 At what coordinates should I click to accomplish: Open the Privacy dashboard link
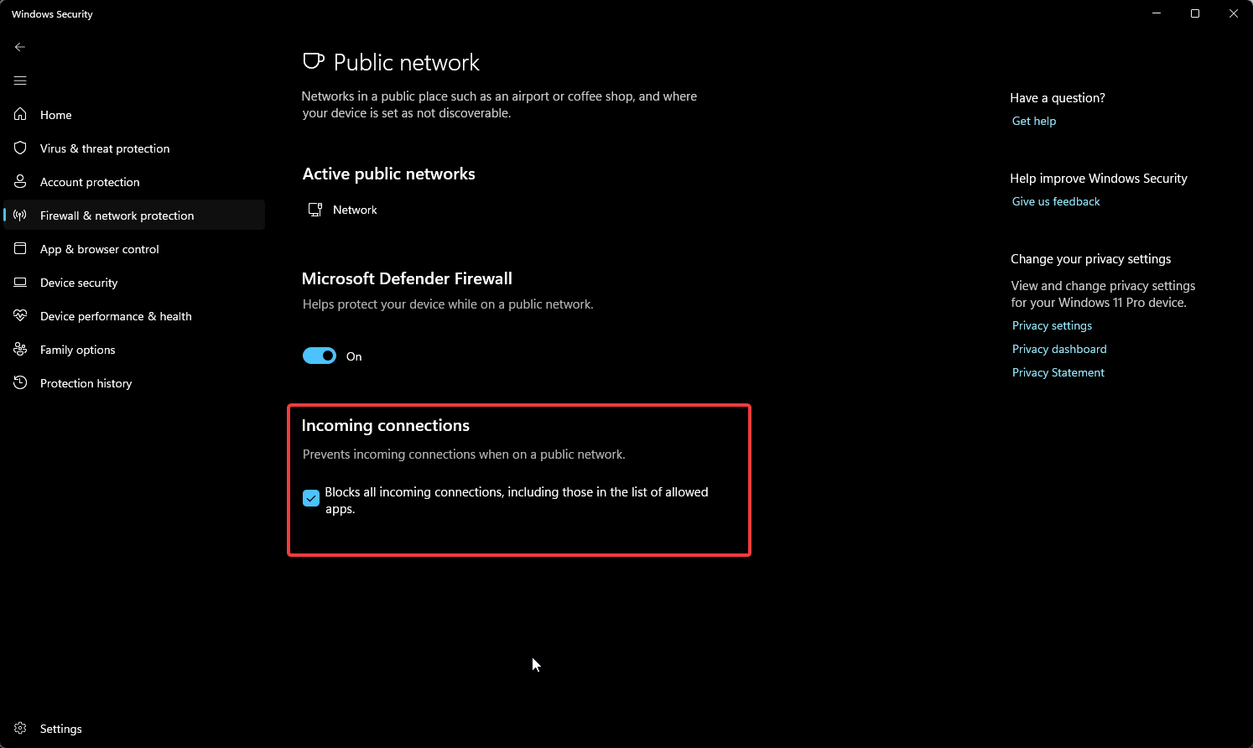1059,349
